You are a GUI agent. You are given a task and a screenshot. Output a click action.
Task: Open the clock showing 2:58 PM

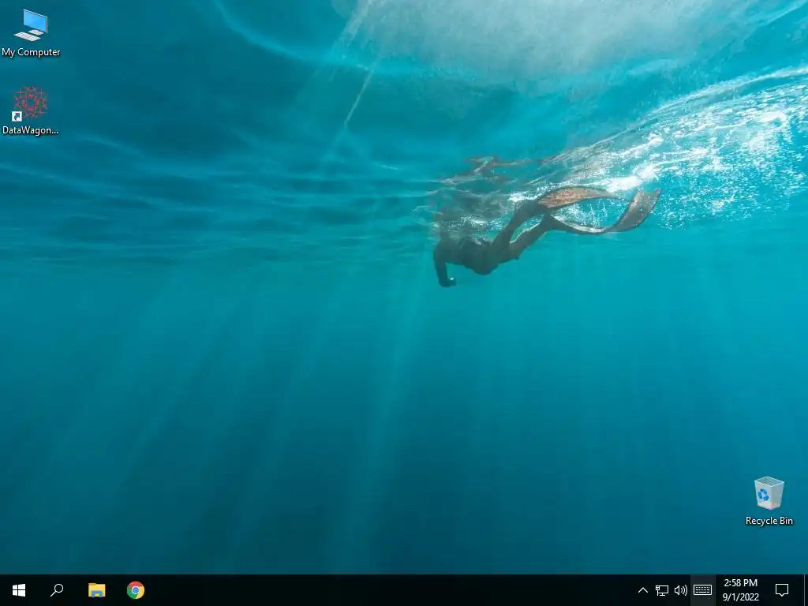[740, 590]
